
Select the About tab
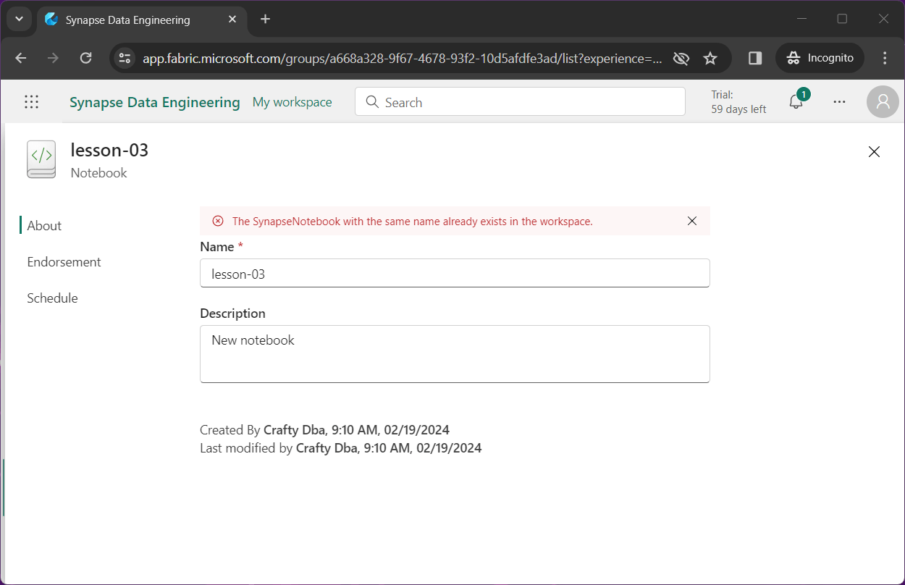pyautogui.click(x=44, y=226)
